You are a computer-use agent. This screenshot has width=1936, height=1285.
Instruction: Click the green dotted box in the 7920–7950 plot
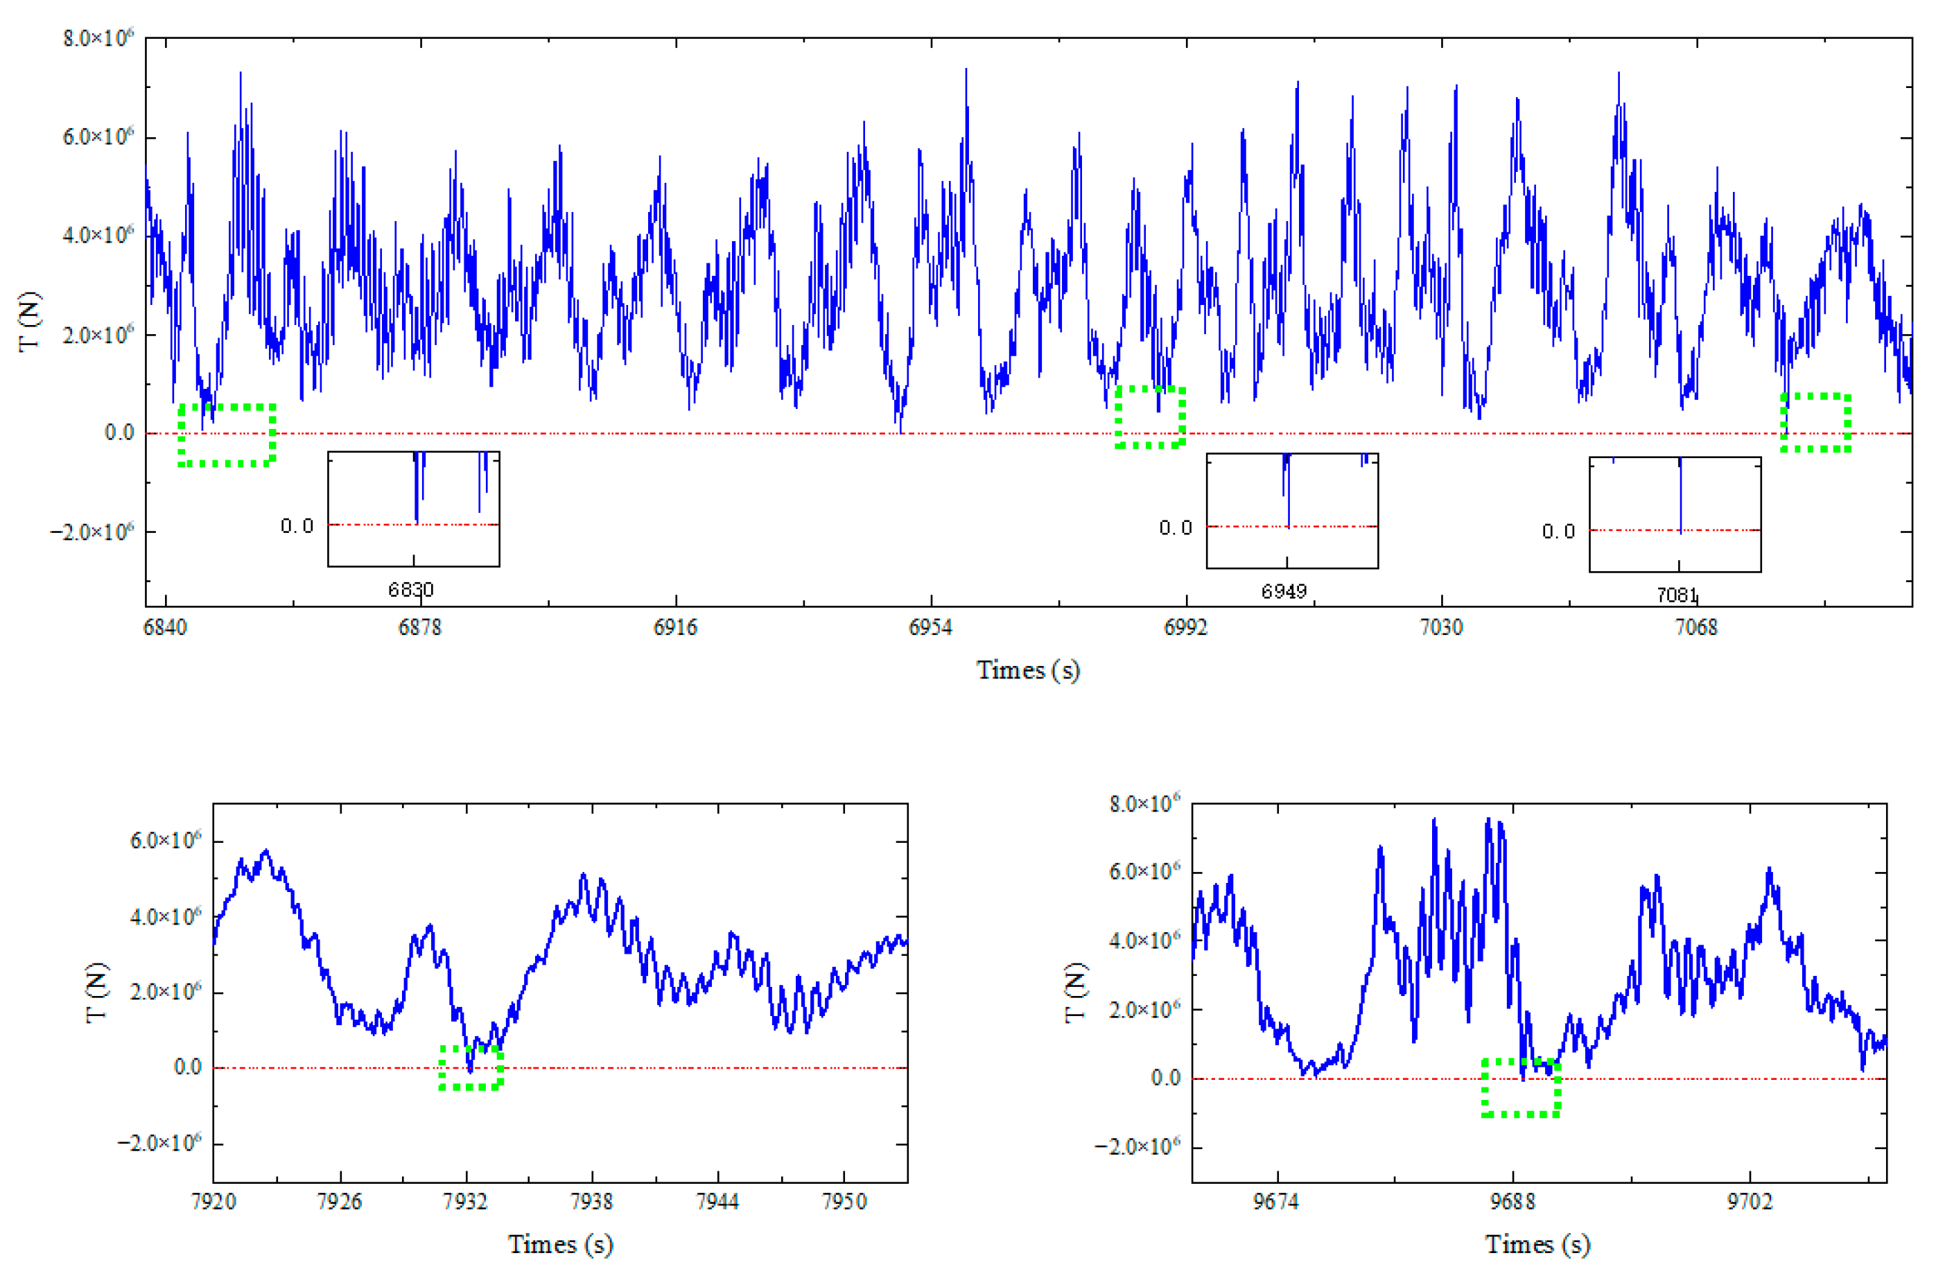tap(471, 1067)
